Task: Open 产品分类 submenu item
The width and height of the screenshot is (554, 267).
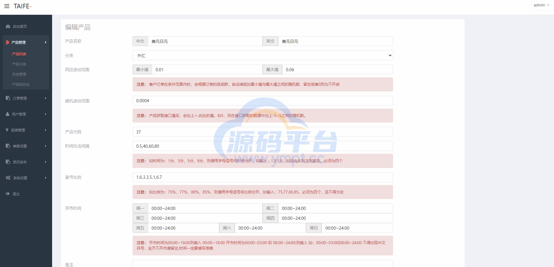Action: (19, 64)
